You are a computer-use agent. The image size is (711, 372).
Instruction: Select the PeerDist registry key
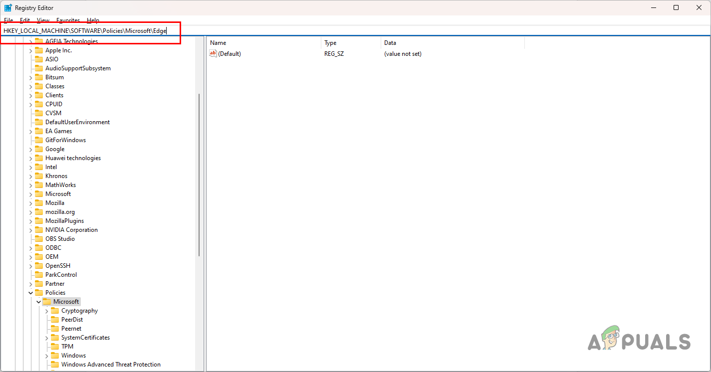(73, 319)
